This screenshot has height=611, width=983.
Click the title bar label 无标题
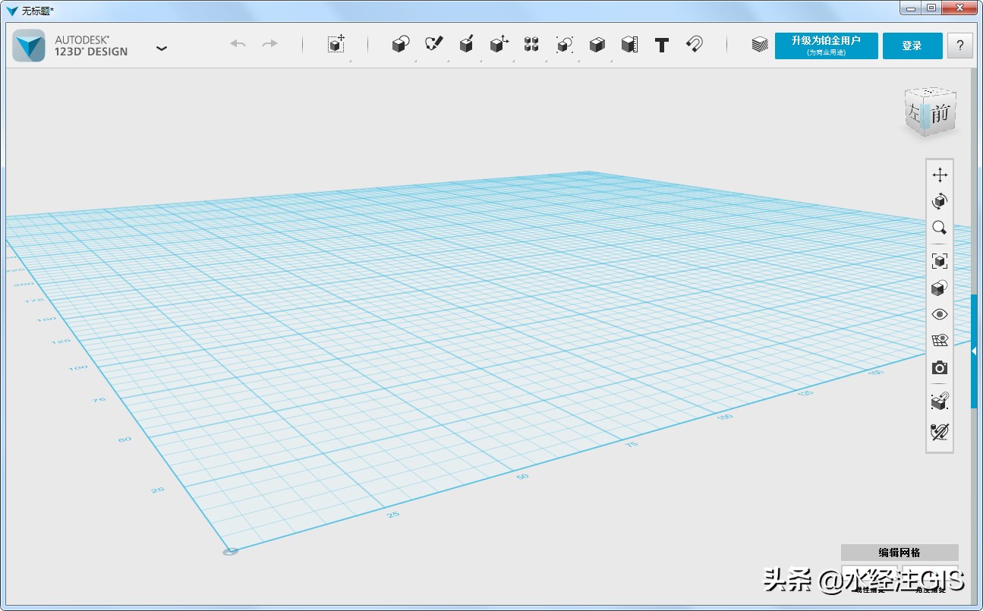[35, 9]
